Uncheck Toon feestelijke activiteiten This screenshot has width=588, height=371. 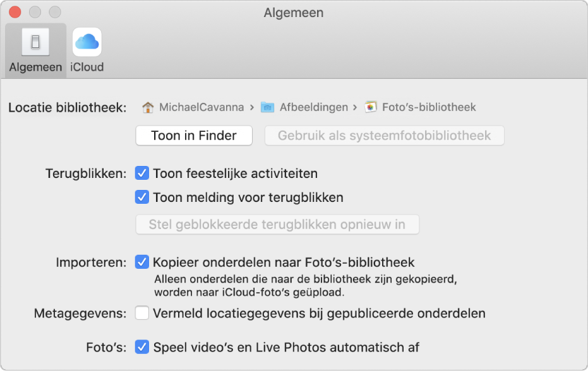coord(140,173)
